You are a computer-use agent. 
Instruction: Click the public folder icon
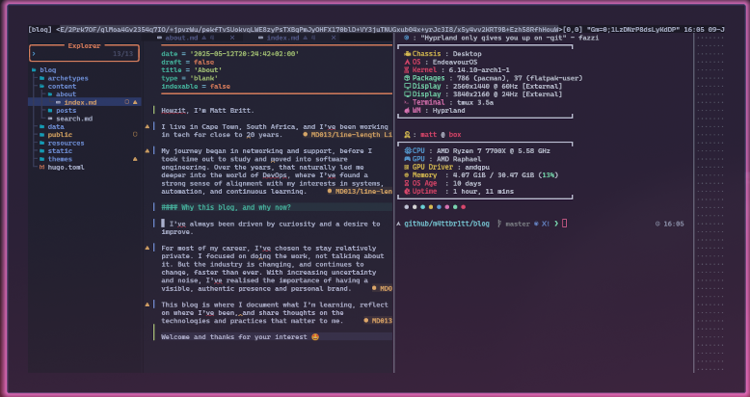click(x=42, y=134)
